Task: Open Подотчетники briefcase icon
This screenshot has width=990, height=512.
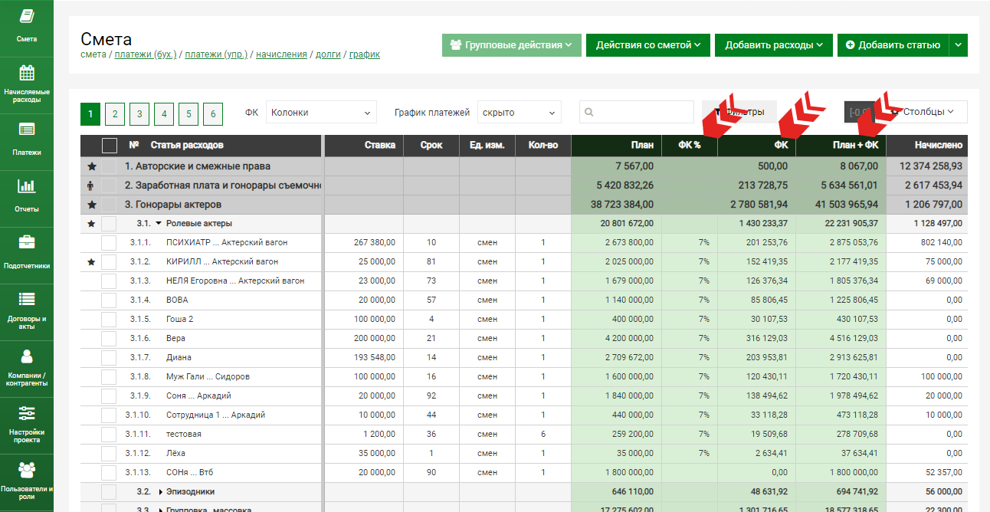Action: [x=27, y=243]
